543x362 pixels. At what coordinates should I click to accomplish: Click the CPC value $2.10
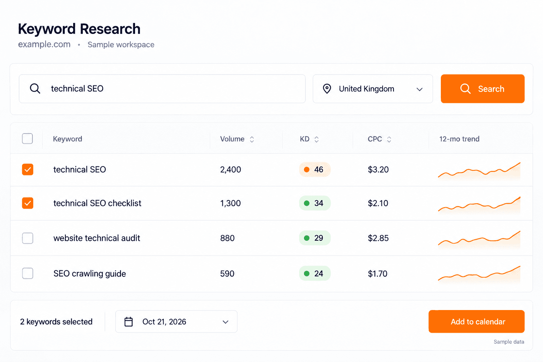pyautogui.click(x=378, y=203)
